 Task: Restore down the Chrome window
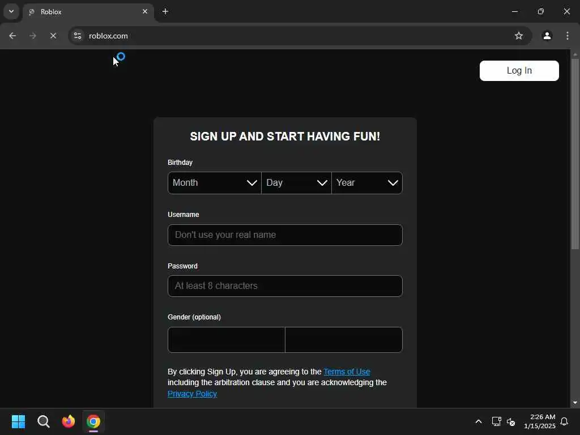pyautogui.click(x=541, y=11)
